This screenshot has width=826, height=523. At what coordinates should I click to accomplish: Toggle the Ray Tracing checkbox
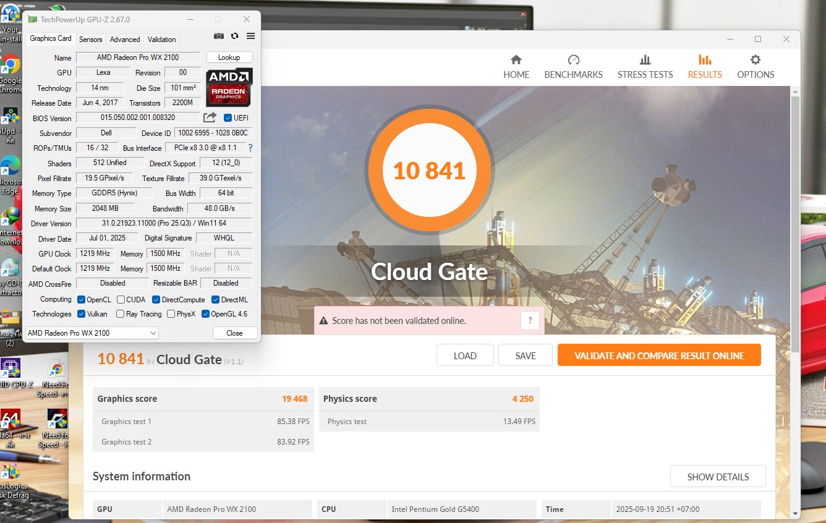coord(121,314)
